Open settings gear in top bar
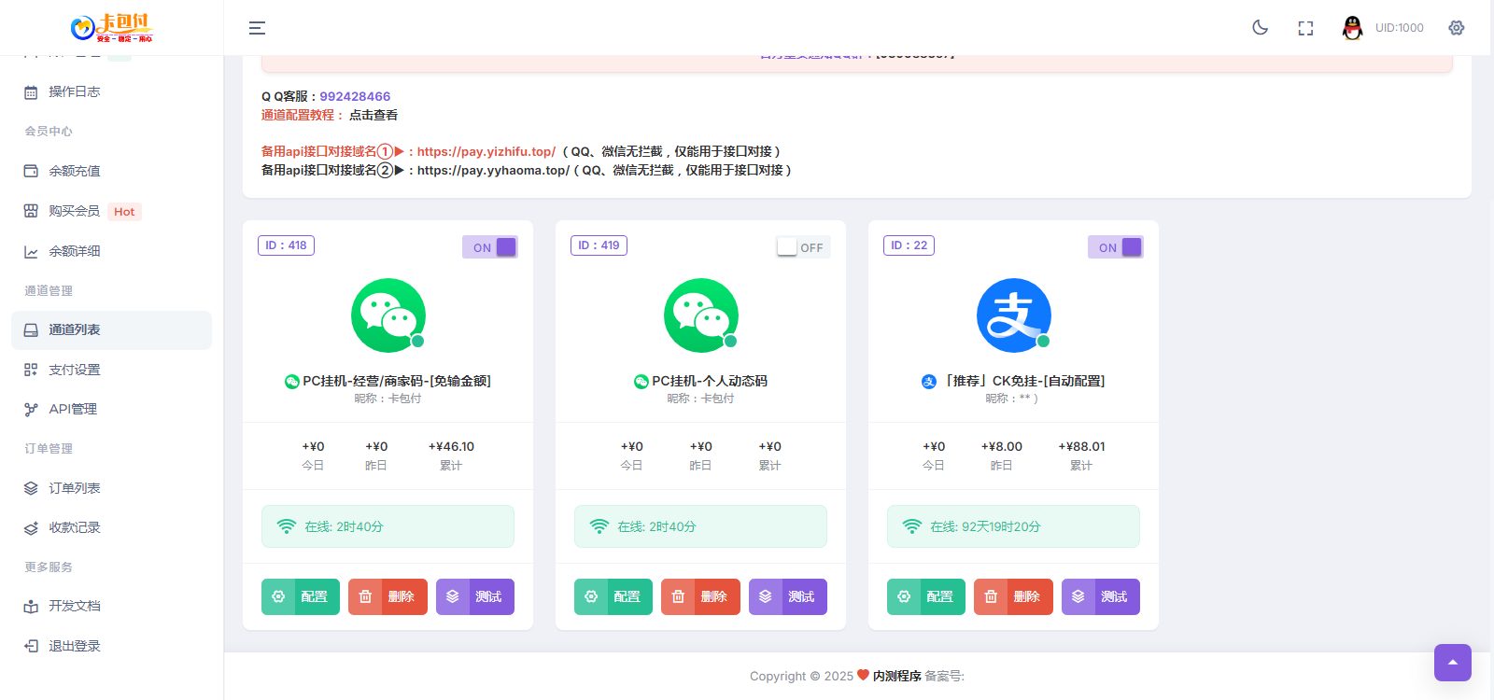This screenshot has width=1494, height=700. [x=1456, y=28]
